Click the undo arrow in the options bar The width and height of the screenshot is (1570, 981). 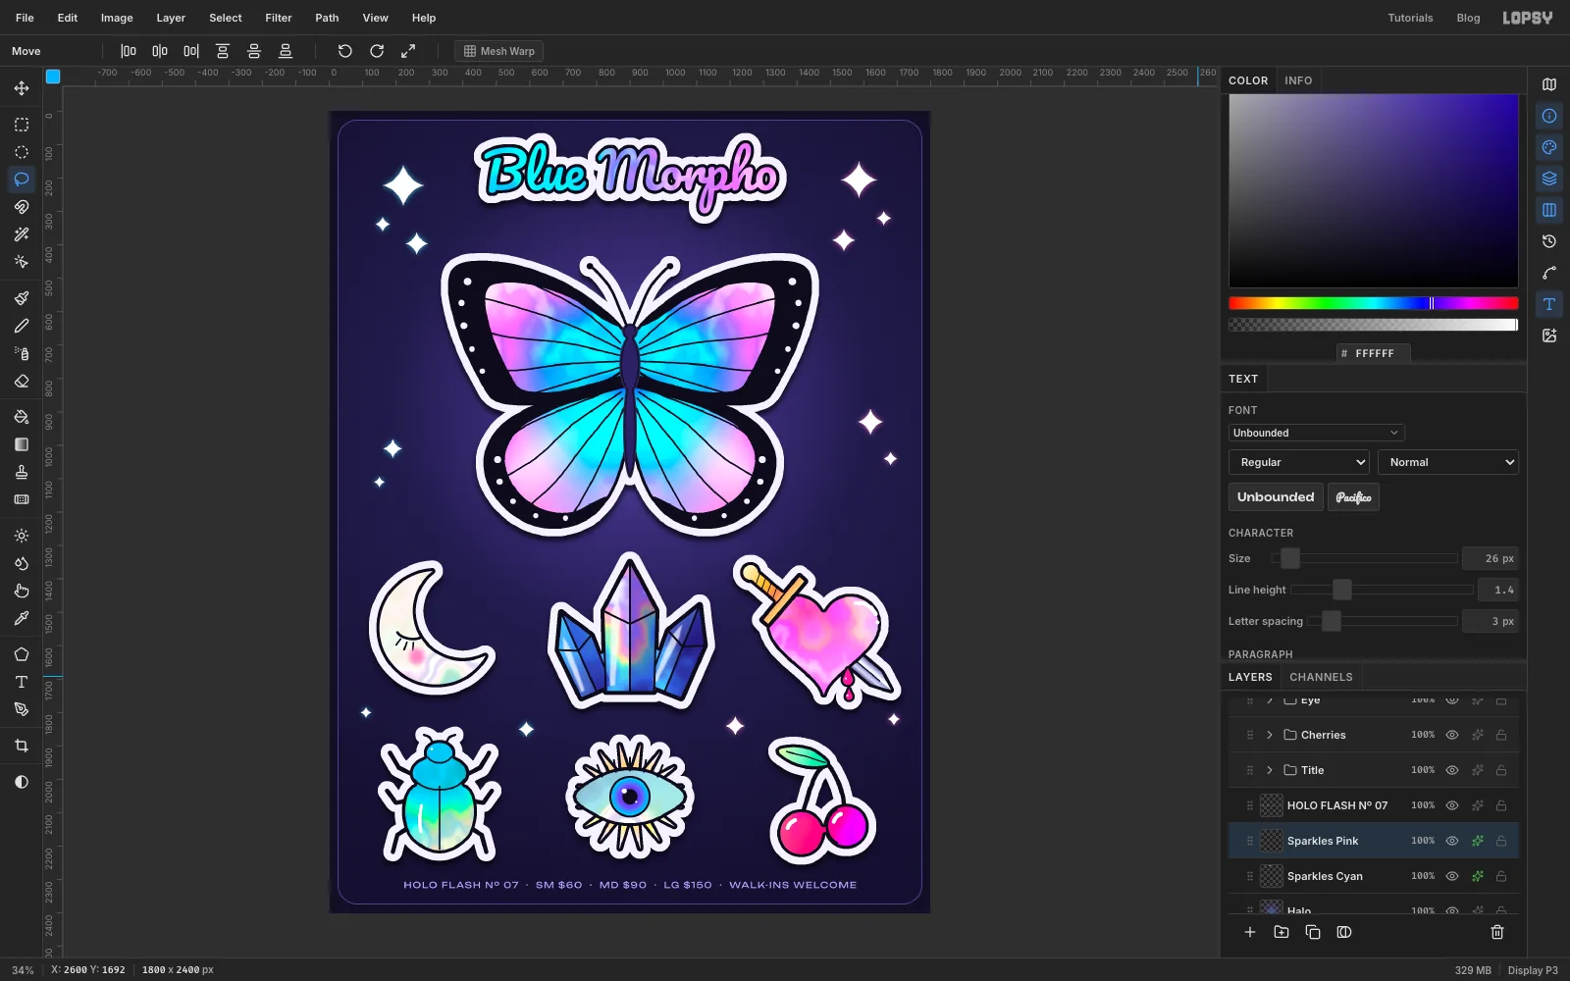tap(345, 51)
